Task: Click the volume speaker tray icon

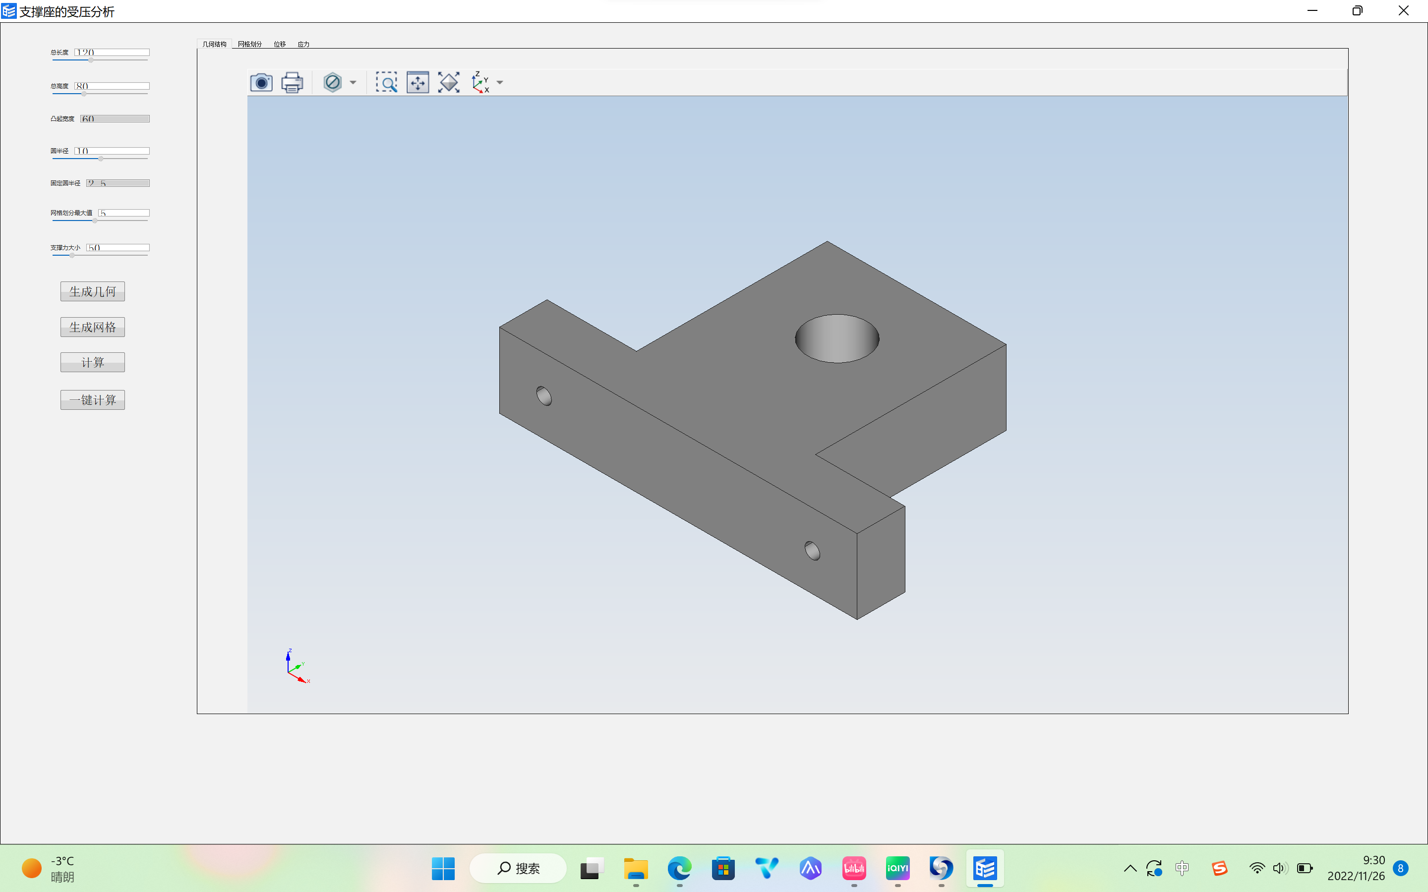Action: pos(1280,868)
